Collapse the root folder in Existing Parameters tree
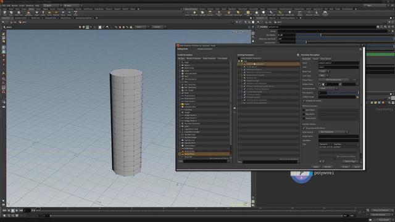This screenshot has height=222, width=395. click(x=239, y=61)
